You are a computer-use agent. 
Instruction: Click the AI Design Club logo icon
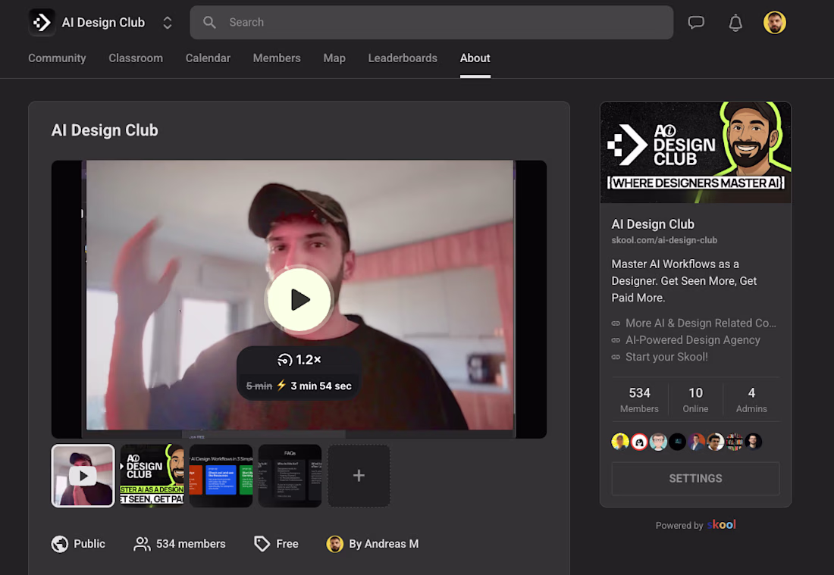(42, 22)
